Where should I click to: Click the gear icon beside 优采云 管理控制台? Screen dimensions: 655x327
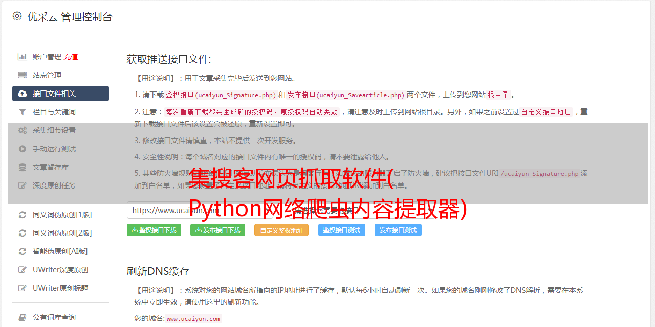(17, 16)
